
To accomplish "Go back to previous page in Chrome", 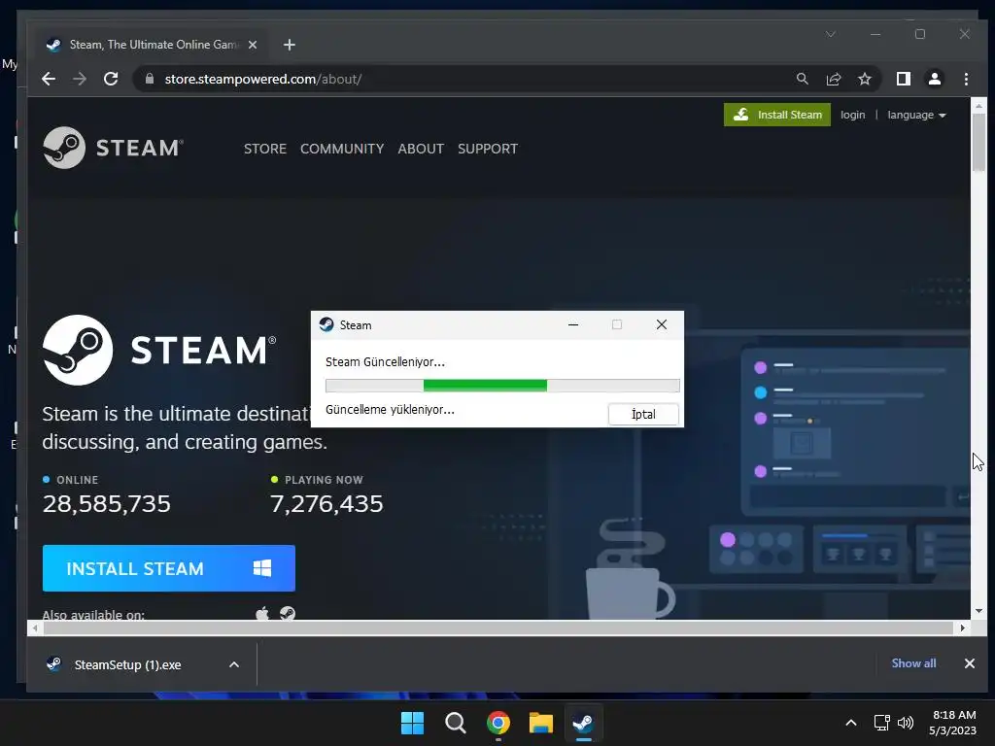I will pyautogui.click(x=49, y=80).
